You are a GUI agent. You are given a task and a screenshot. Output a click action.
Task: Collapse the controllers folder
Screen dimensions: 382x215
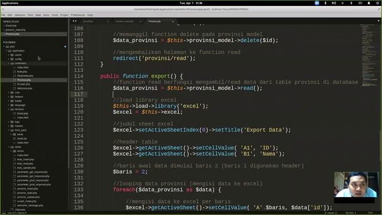click(9, 63)
